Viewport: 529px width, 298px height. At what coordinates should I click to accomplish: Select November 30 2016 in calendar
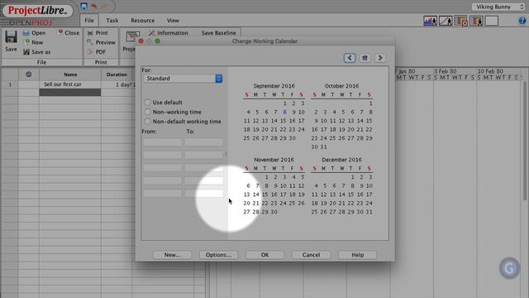click(274, 212)
